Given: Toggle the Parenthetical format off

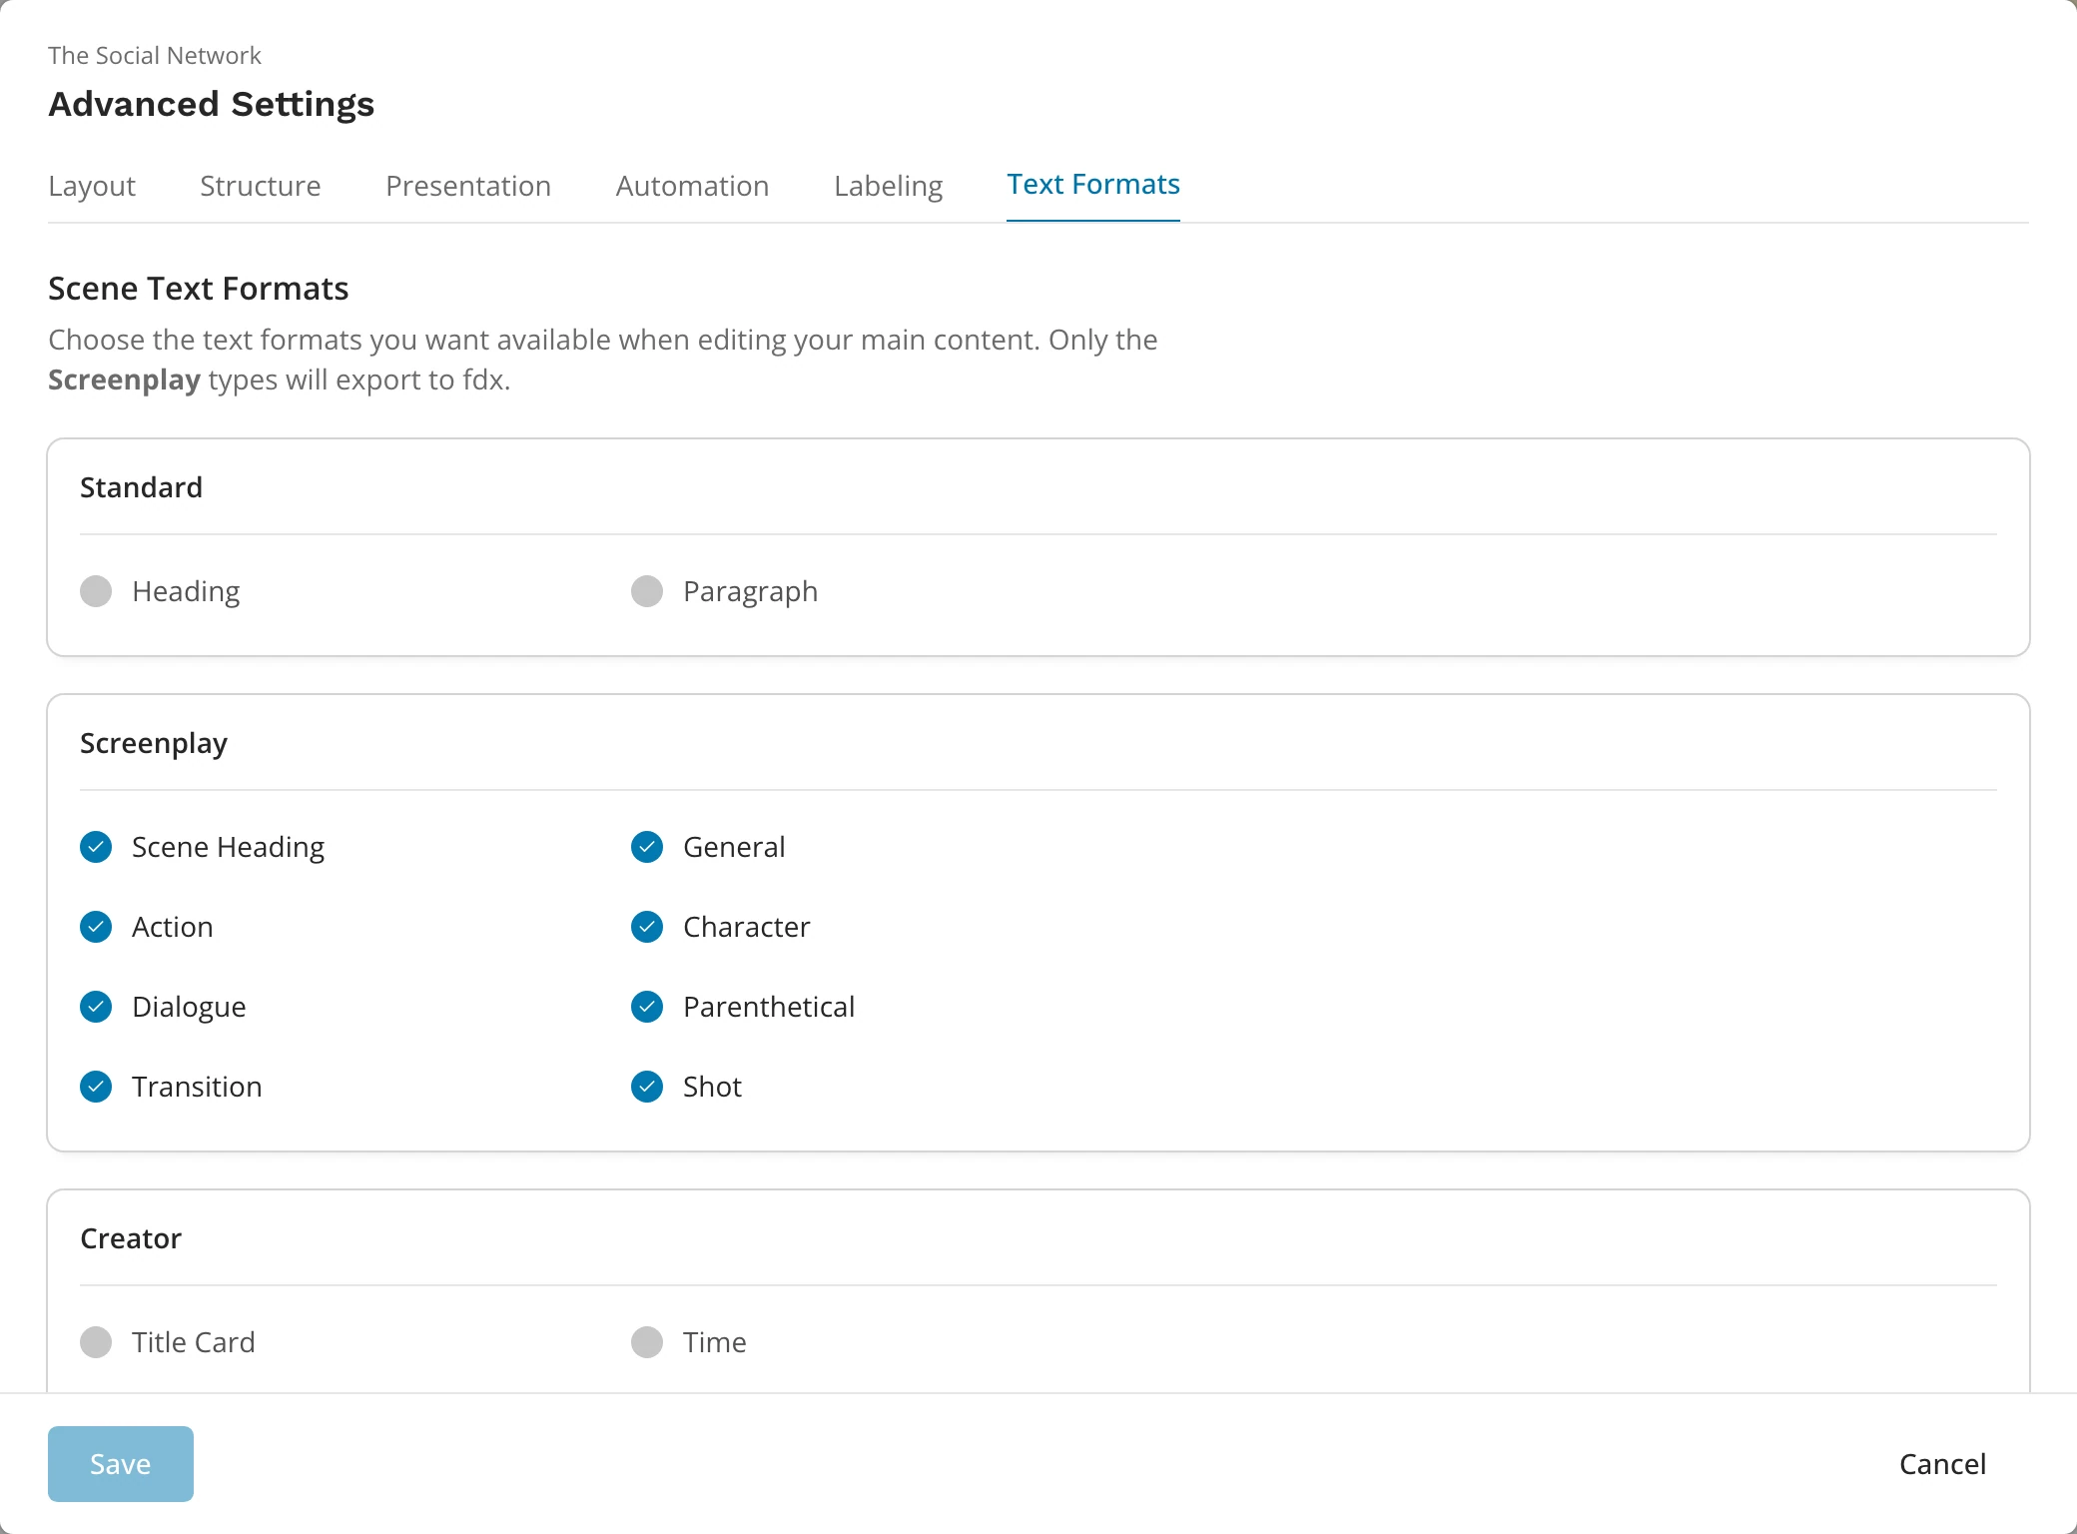Looking at the screenshot, I should [x=647, y=1007].
